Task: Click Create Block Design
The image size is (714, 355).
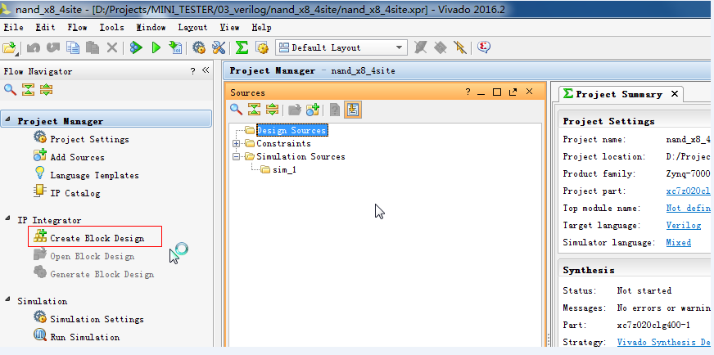Action: click(96, 238)
